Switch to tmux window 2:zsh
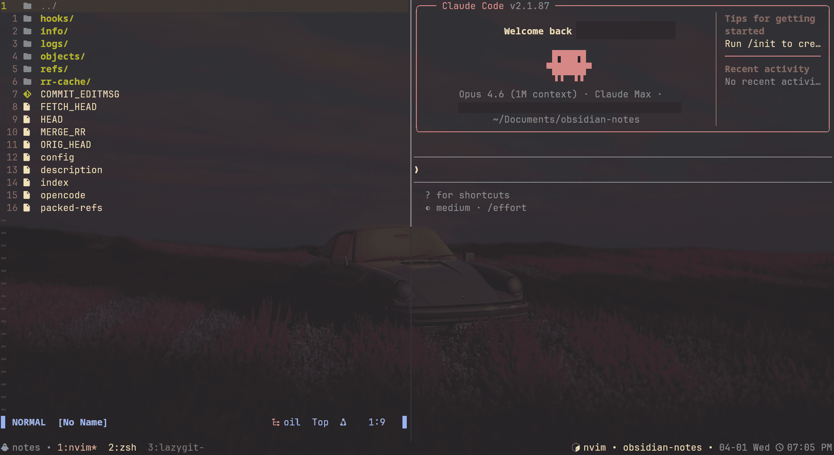The image size is (834, 455). tap(122, 448)
